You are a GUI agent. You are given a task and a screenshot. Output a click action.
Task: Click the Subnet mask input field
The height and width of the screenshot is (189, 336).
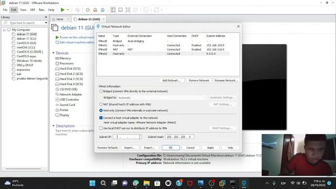pos(180,136)
